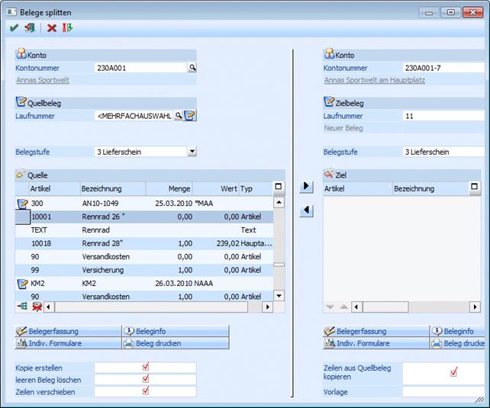This screenshot has height=408, width=490.
Task: Click the delete row icon under Quelle list
Action: pyautogui.click(x=36, y=307)
